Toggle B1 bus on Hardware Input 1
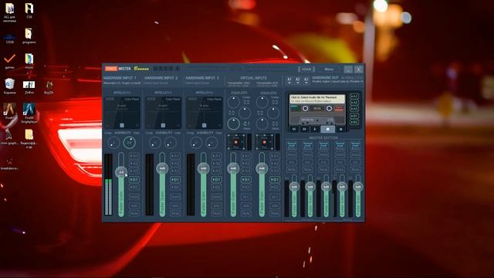Screen dimensions: 494x278 tap(134, 180)
